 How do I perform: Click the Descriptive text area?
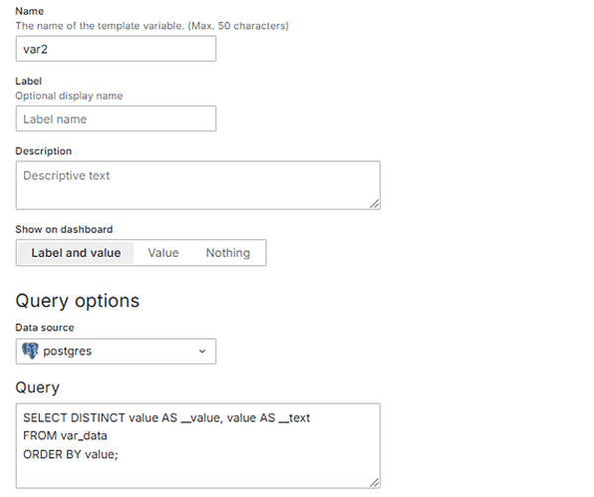[x=198, y=185]
